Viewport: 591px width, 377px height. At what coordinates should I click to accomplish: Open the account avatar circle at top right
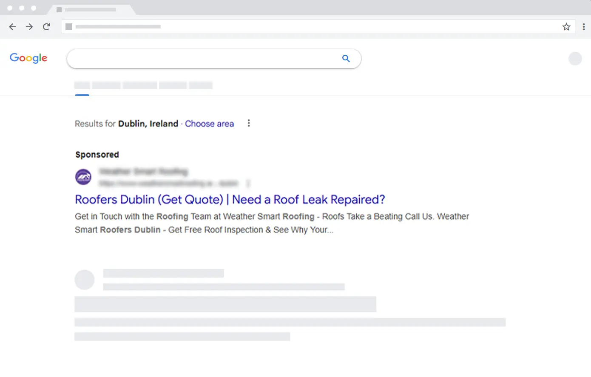575,59
